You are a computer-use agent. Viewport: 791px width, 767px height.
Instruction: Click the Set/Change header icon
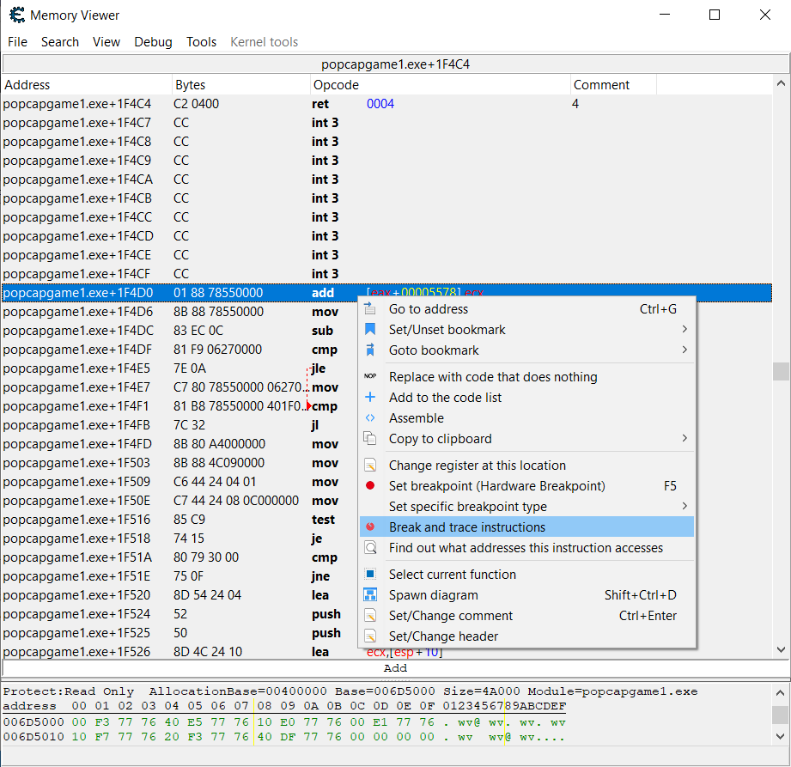[370, 636]
